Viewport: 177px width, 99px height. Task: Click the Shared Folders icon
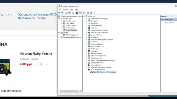coord(64,26)
